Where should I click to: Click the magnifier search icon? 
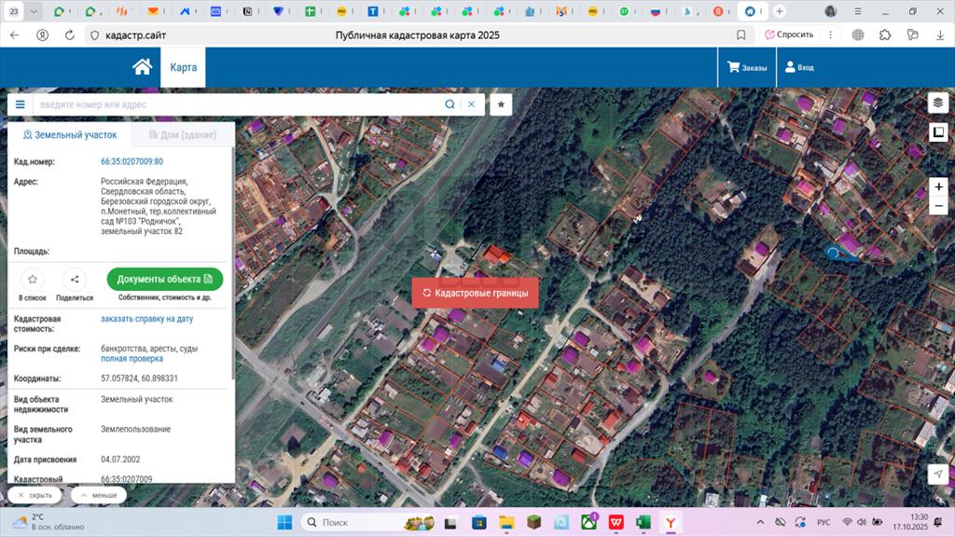pos(450,104)
